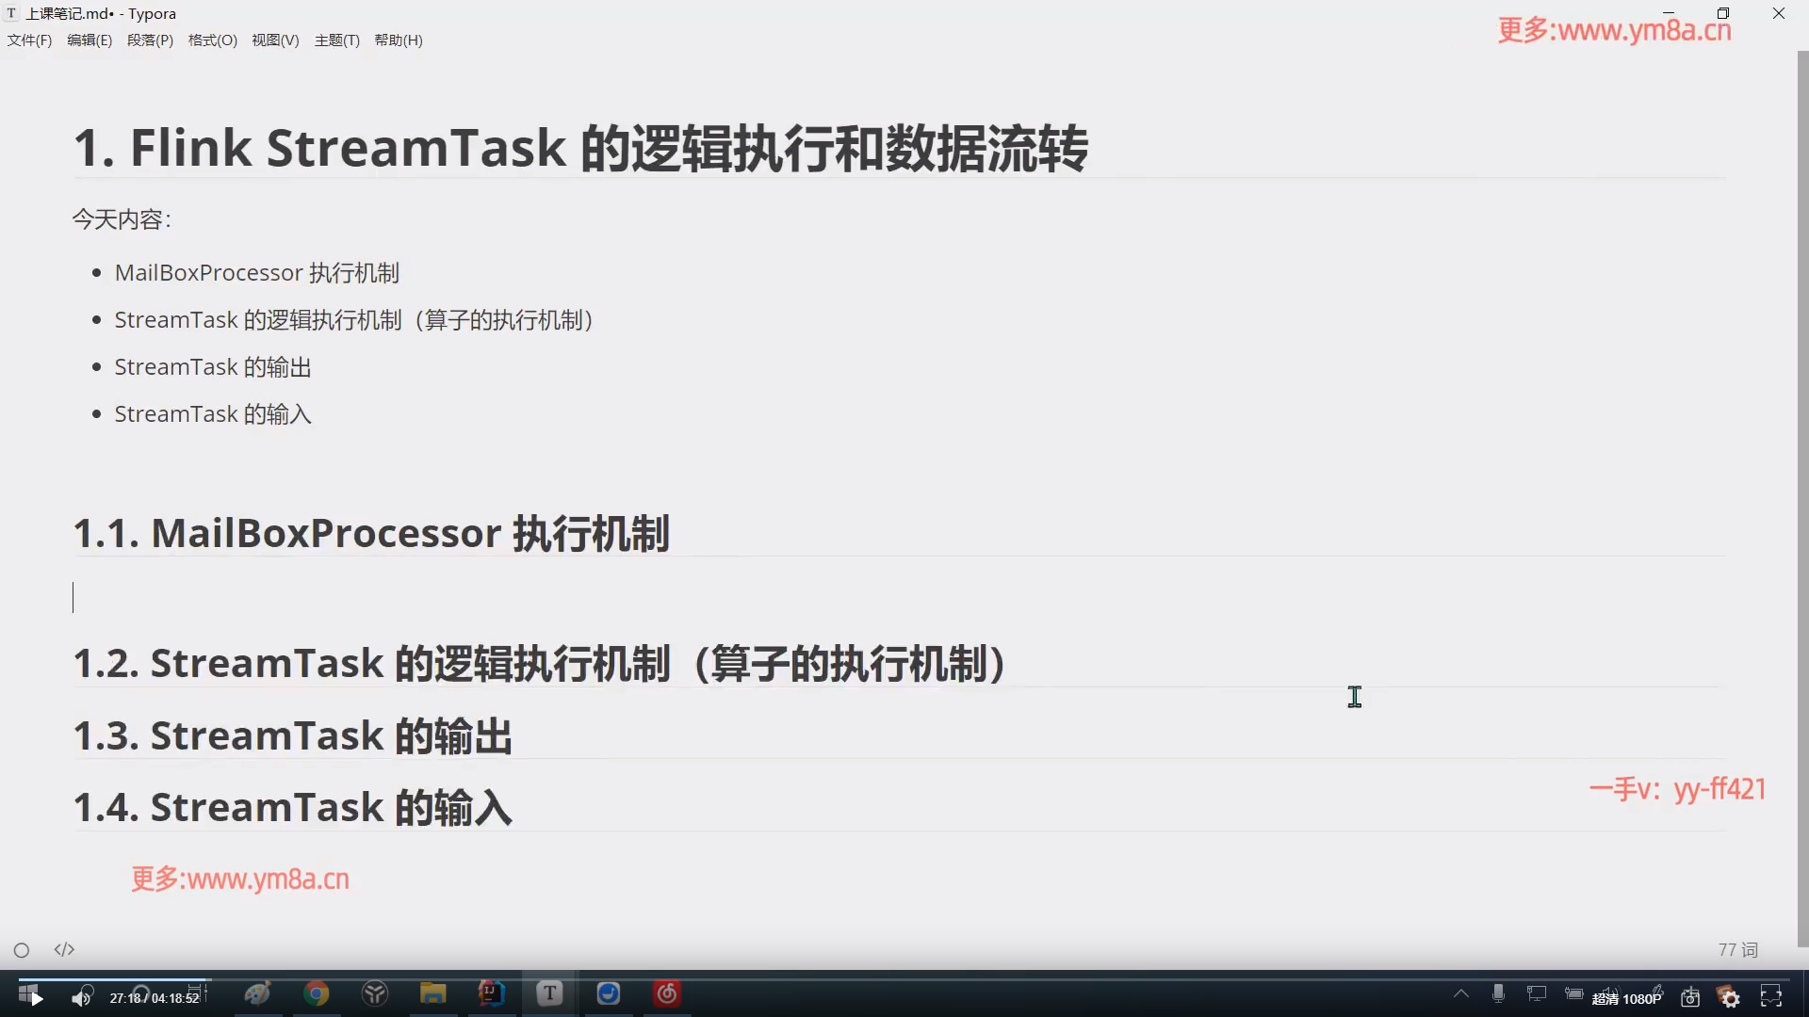Enter fullscreen with the corner brackets icon
The width and height of the screenshot is (1809, 1017).
click(x=1771, y=996)
